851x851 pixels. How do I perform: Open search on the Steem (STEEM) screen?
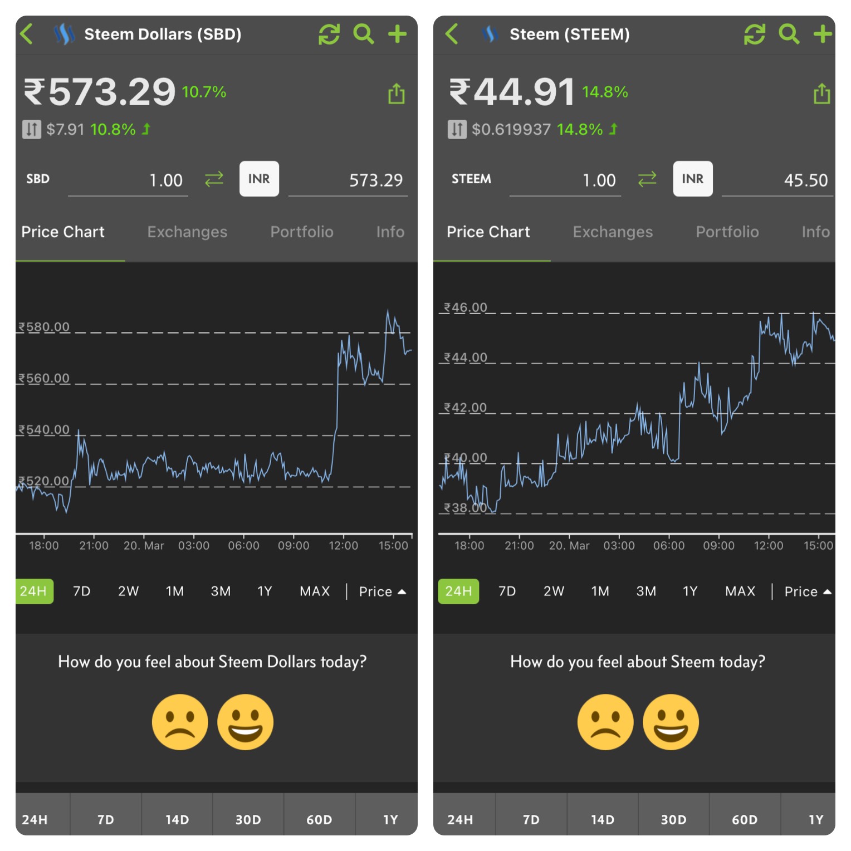[789, 34]
